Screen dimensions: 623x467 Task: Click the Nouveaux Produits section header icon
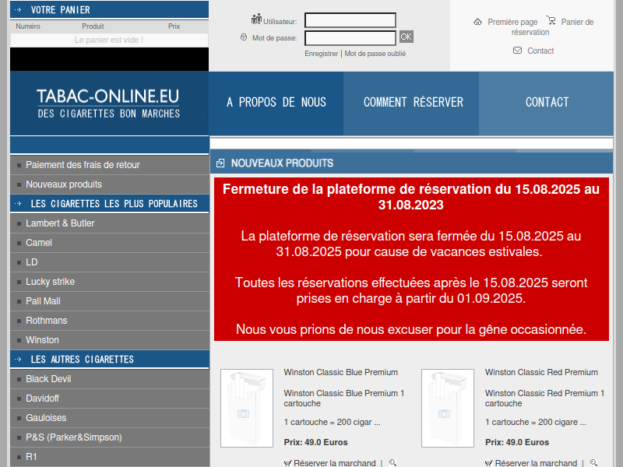pos(220,163)
